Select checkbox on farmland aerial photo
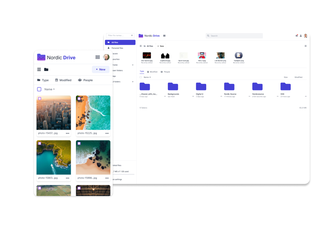 40,188
